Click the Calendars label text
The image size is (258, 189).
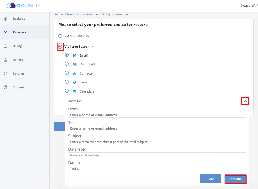tap(87, 91)
